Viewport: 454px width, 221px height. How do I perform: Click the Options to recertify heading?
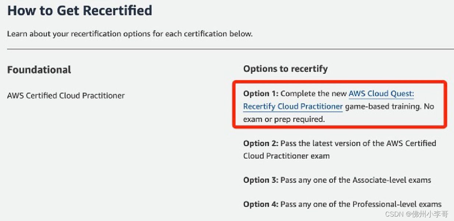coord(285,69)
